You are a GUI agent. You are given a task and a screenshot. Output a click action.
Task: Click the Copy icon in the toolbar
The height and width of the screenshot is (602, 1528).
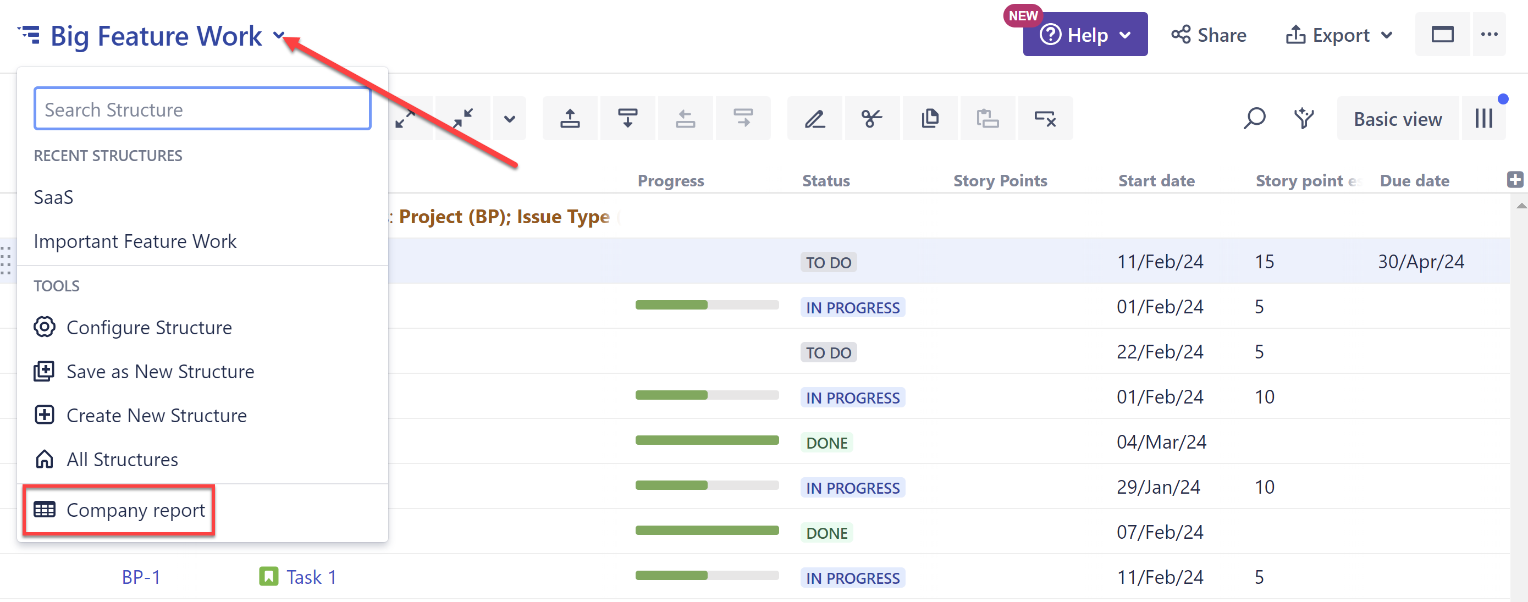[929, 118]
